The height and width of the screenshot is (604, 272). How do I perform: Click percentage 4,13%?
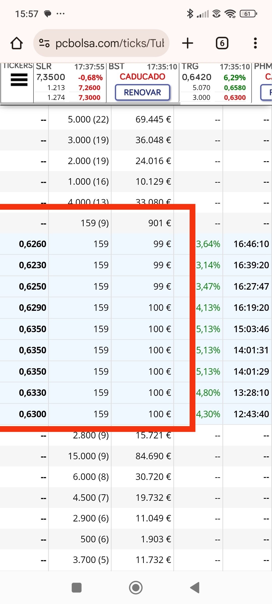tap(208, 308)
